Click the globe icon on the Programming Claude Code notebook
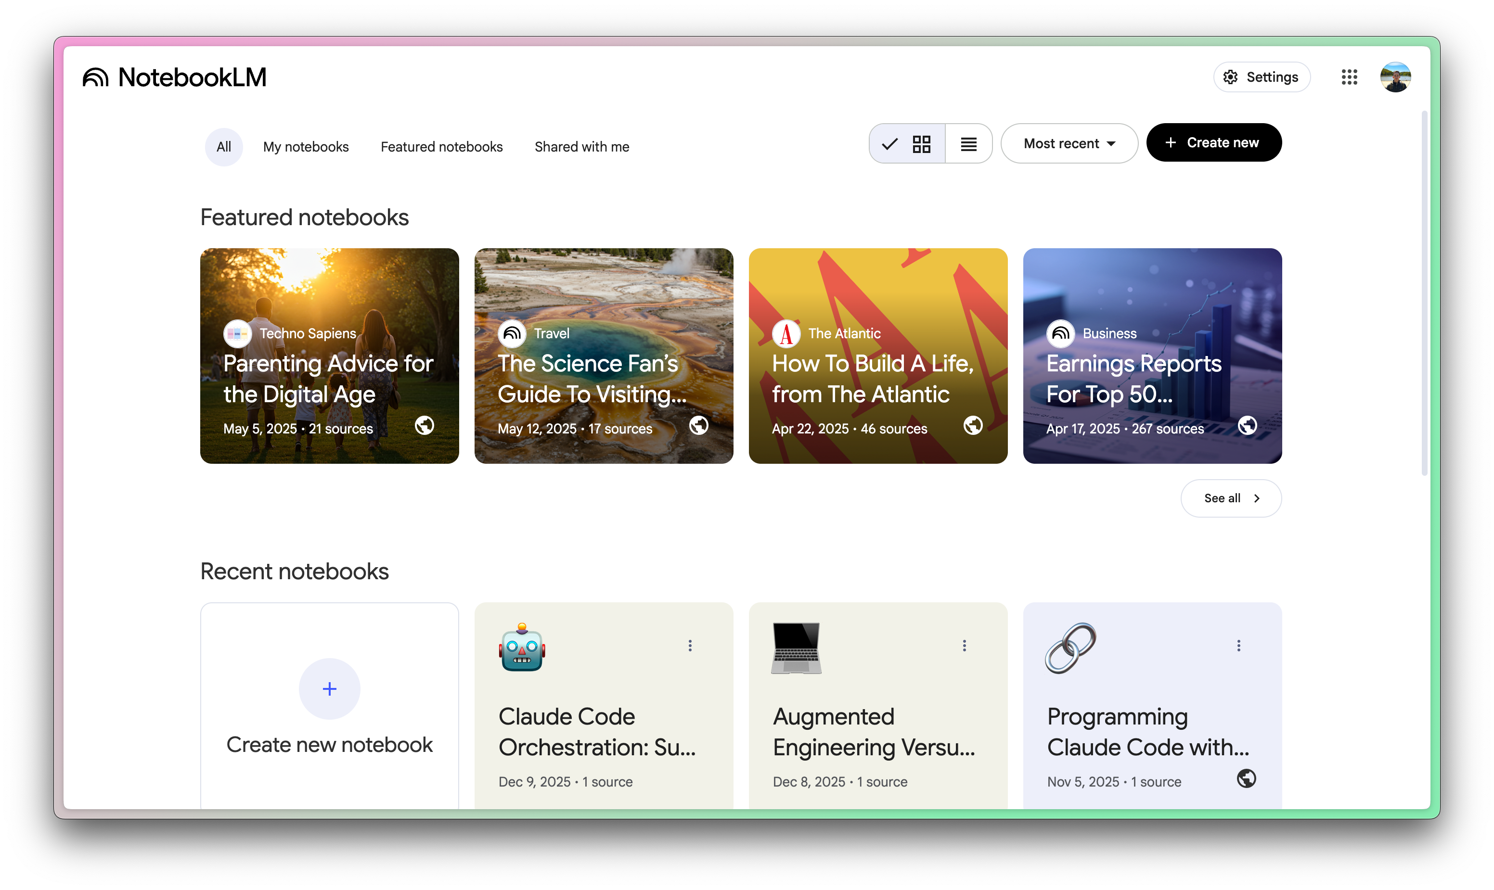 point(1246,778)
